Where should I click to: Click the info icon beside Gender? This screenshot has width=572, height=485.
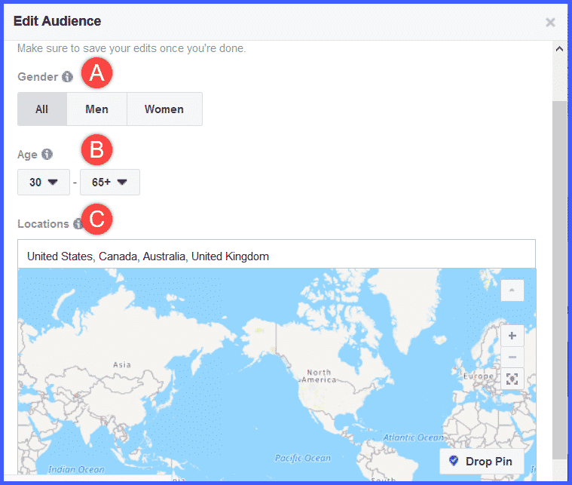[68, 76]
